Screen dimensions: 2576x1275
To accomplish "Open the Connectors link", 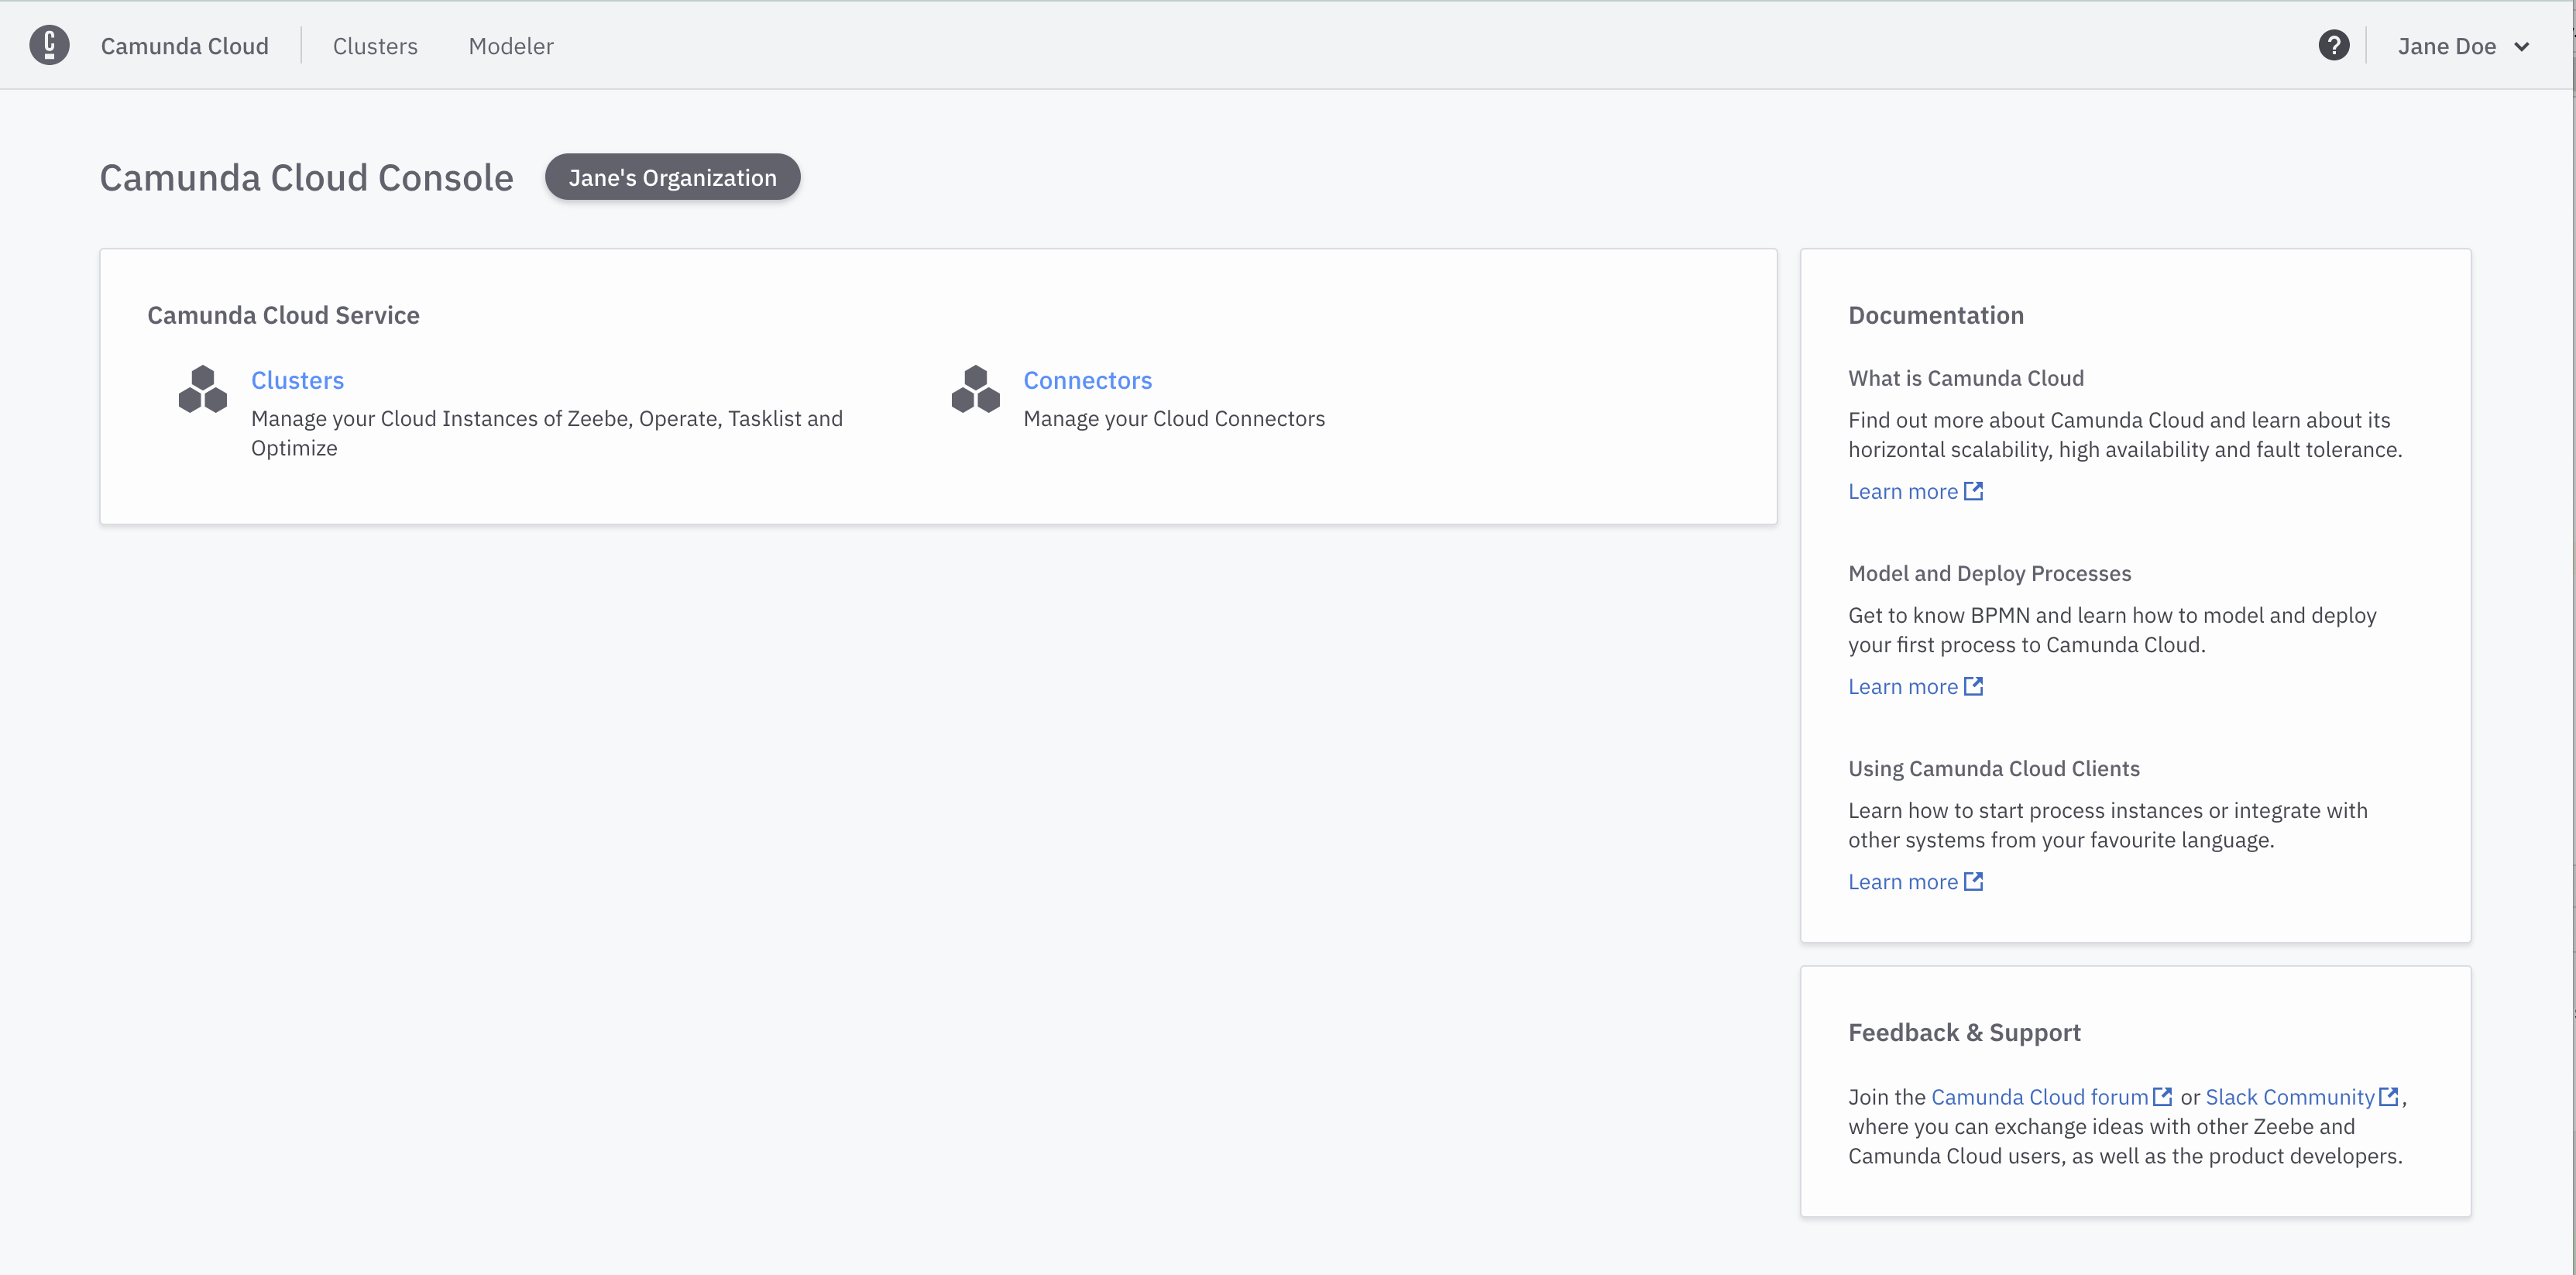I will coord(1087,380).
